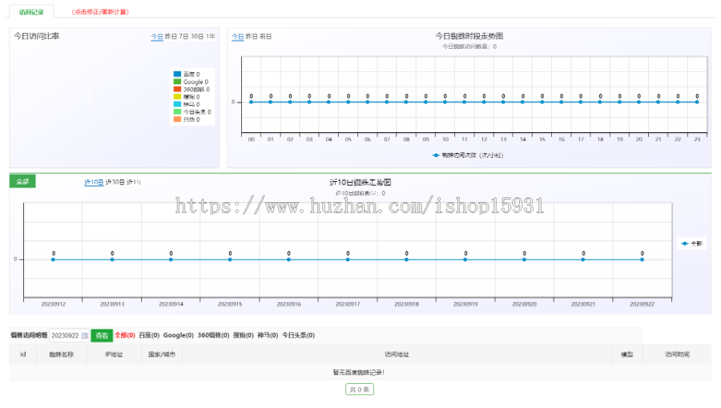Select the 近10日 range link

click(x=94, y=183)
